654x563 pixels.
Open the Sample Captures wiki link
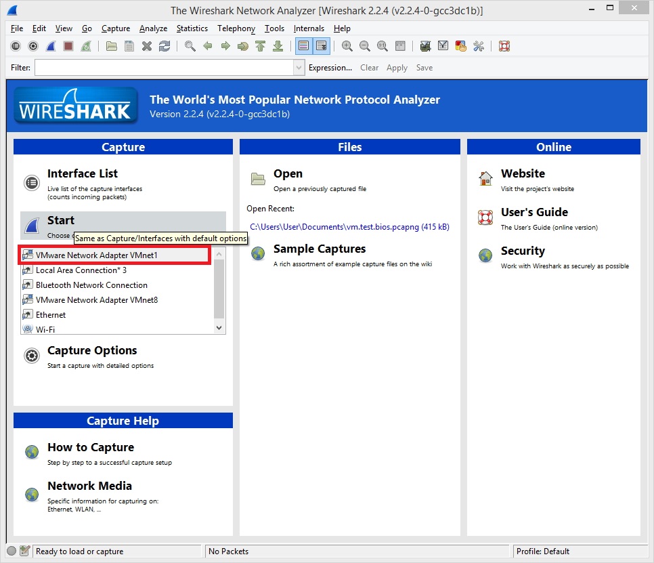(x=320, y=249)
